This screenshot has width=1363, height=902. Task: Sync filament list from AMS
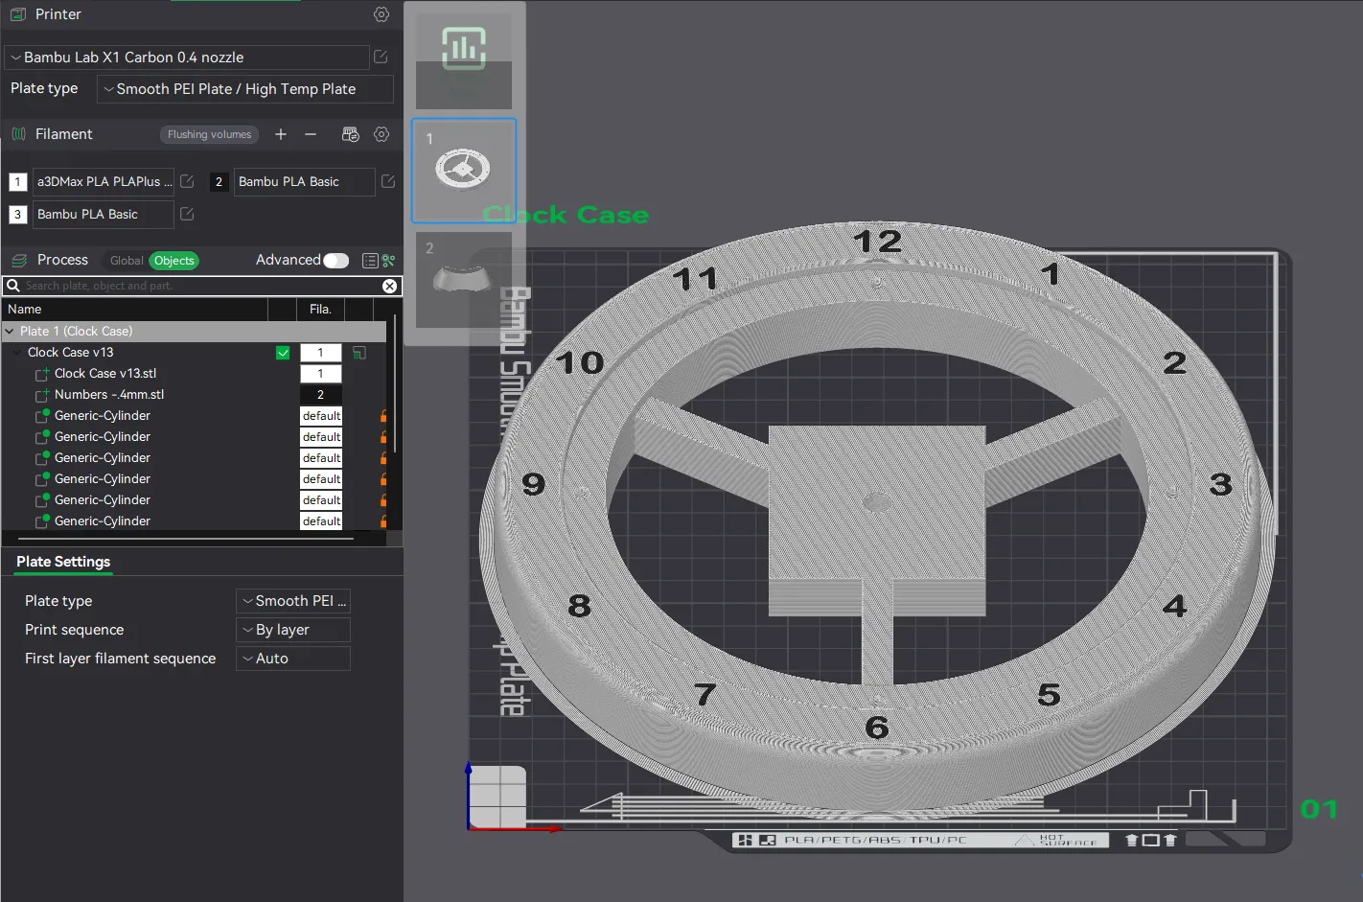point(350,134)
